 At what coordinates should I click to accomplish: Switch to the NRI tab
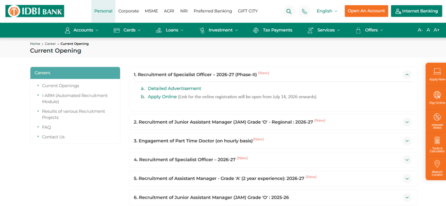(184, 11)
